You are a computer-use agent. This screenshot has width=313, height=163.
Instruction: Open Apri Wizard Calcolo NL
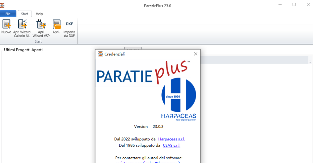pyautogui.click(x=22, y=28)
